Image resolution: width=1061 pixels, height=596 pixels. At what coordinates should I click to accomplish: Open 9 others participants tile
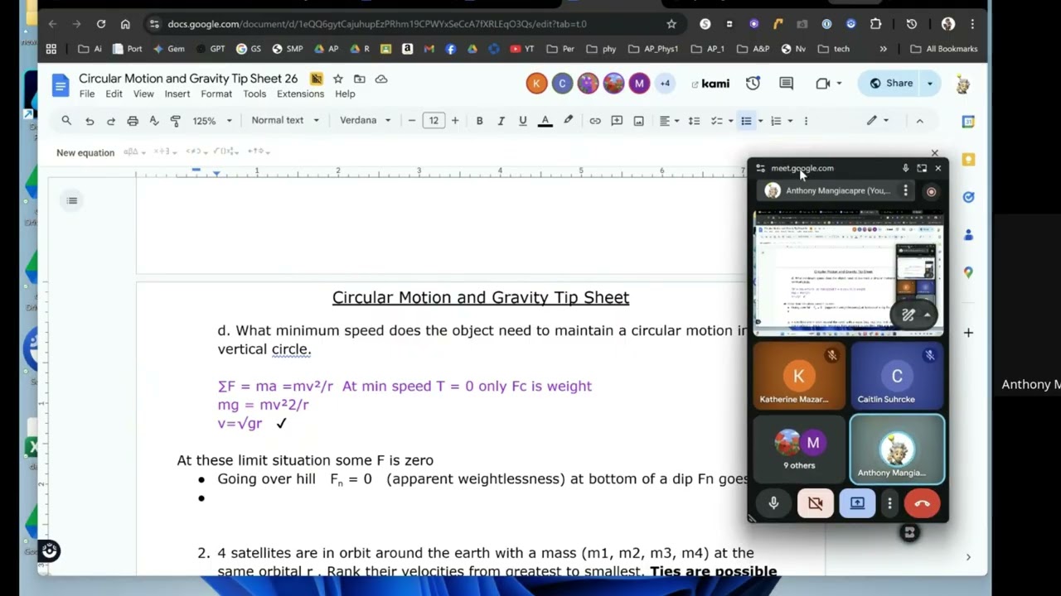[799, 449]
